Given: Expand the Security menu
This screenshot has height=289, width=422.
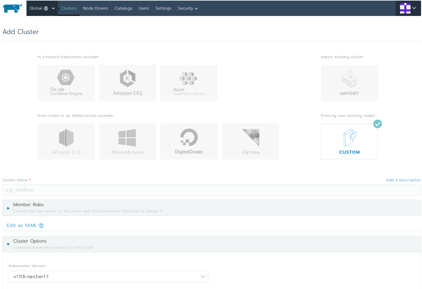Looking at the screenshot, I should pyautogui.click(x=188, y=8).
